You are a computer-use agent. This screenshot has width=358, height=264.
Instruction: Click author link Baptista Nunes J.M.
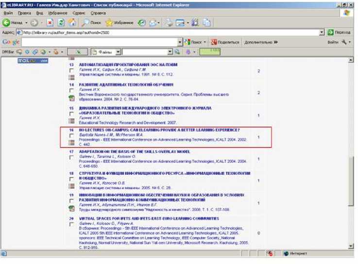point(94,134)
